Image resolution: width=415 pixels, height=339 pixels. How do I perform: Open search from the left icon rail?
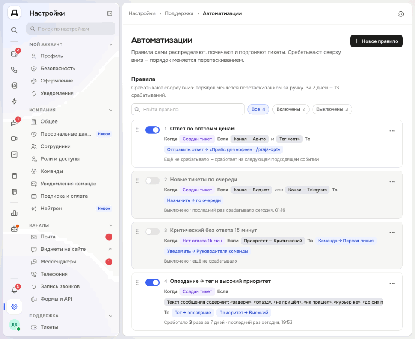pos(14,30)
